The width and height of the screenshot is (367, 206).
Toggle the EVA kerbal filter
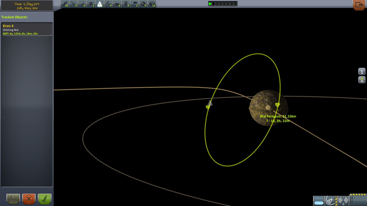click(126, 4)
